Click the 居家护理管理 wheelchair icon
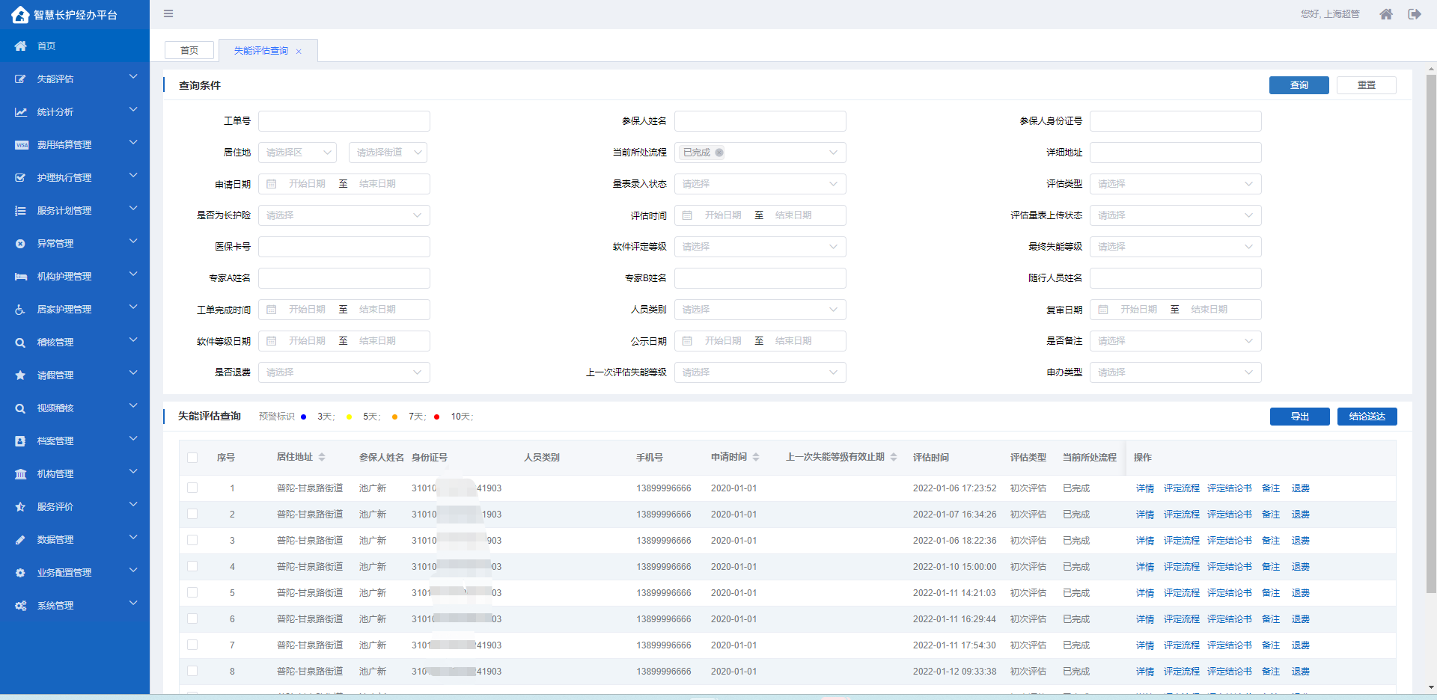 click(x=20, y=309)
